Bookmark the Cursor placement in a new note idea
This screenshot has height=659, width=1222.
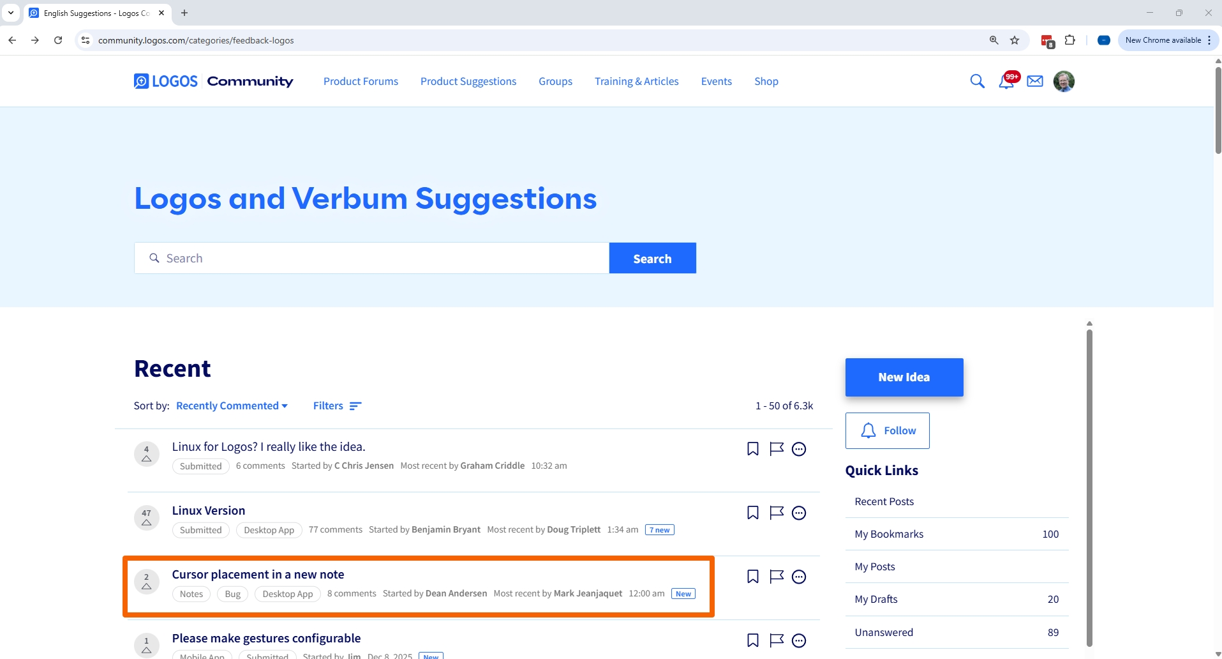[753, 577]
